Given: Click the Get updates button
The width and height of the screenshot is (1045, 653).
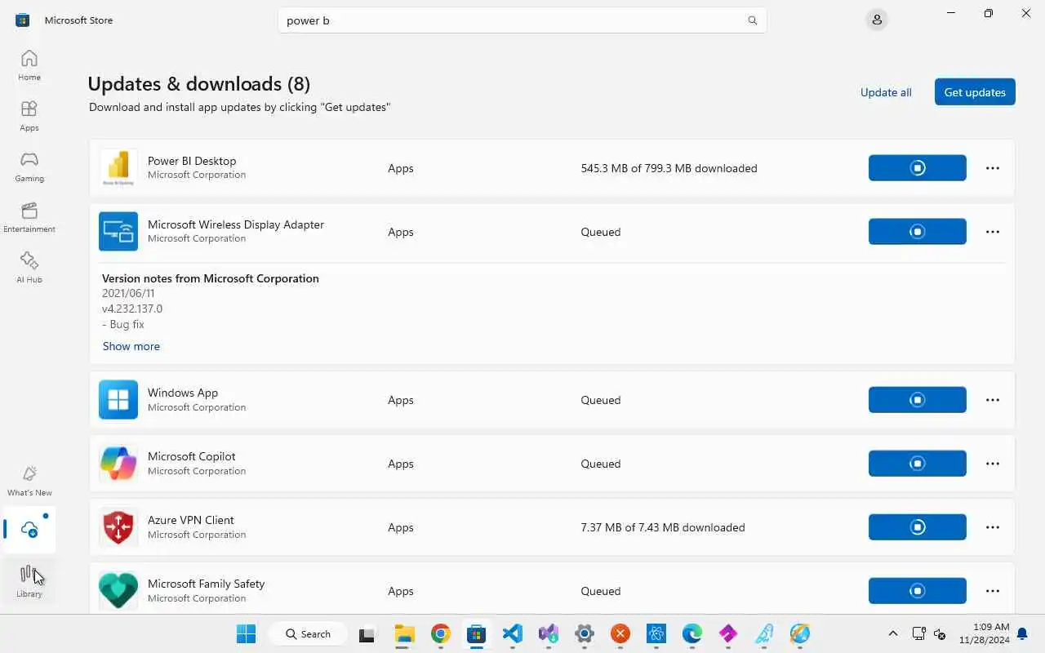Looking at the screenshot, I should 975,92.
